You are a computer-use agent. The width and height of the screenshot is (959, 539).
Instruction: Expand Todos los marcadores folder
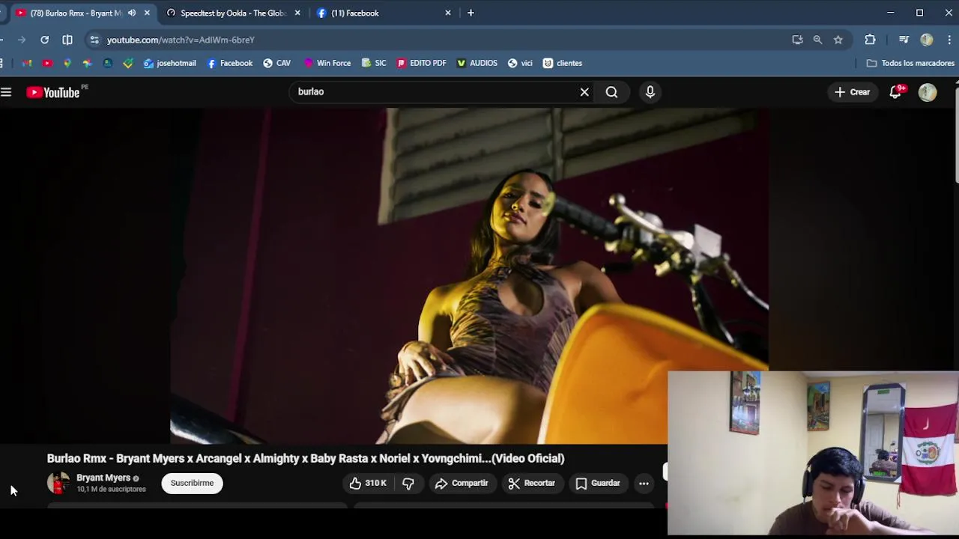click(910, 63)
